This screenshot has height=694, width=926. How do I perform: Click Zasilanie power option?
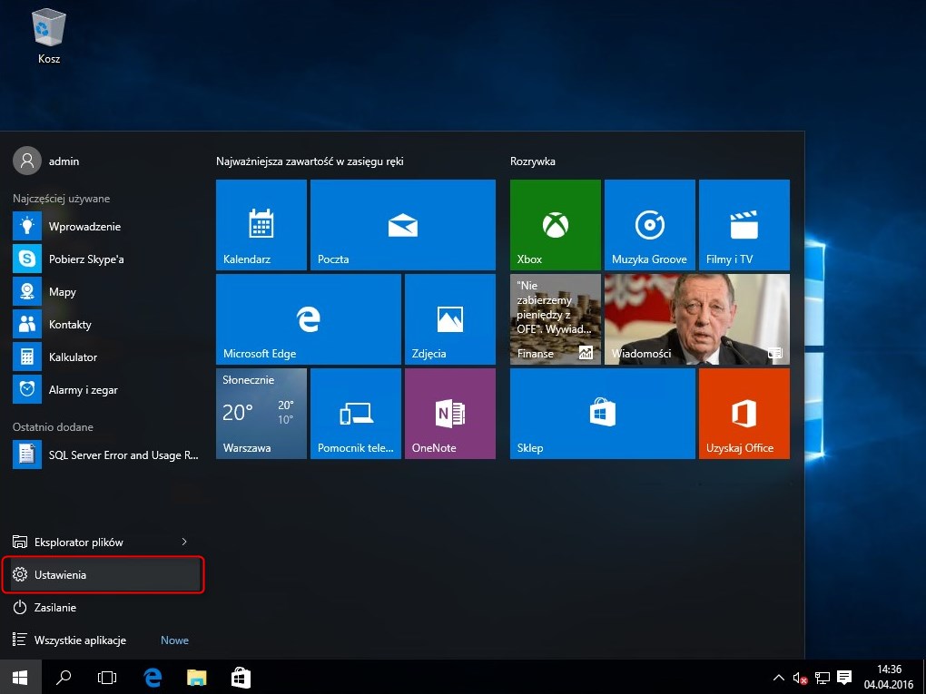(x=54, y=608)
